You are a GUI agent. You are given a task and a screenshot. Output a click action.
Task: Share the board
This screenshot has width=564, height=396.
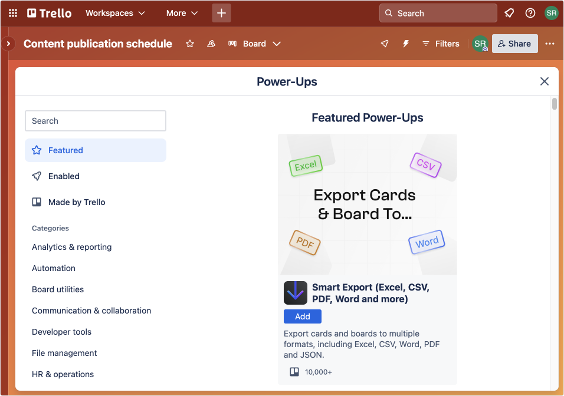coord(514,44)
